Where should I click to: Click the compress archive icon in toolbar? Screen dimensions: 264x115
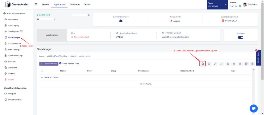click(234, 64)
